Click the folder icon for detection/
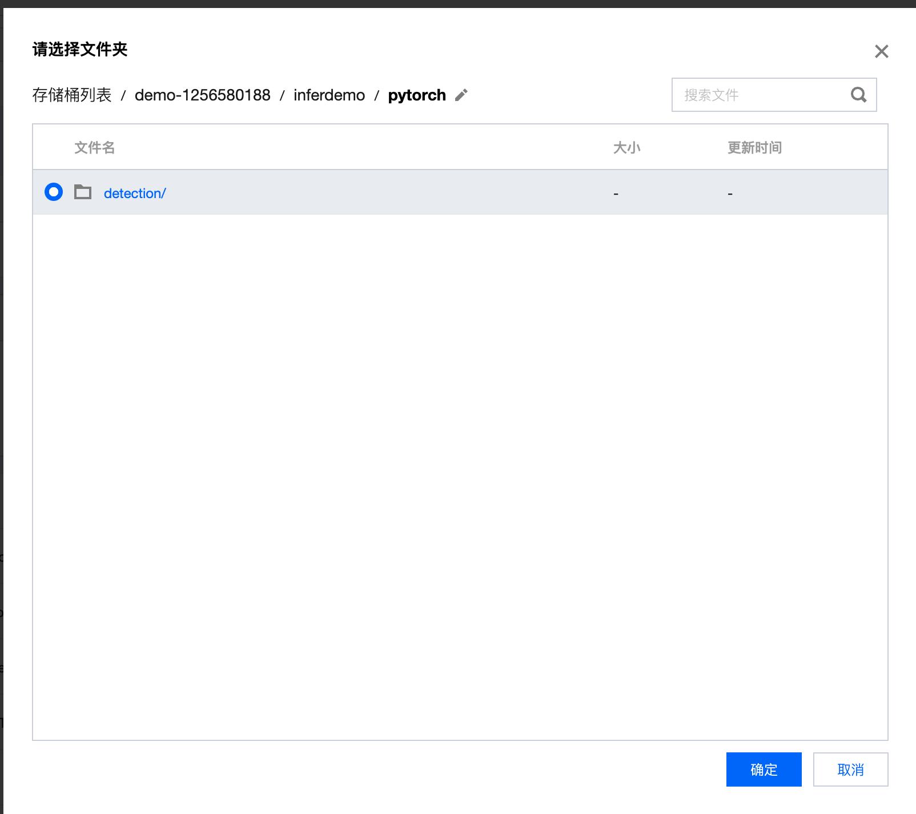Screen dimensions: 916x814 (83, 192)
